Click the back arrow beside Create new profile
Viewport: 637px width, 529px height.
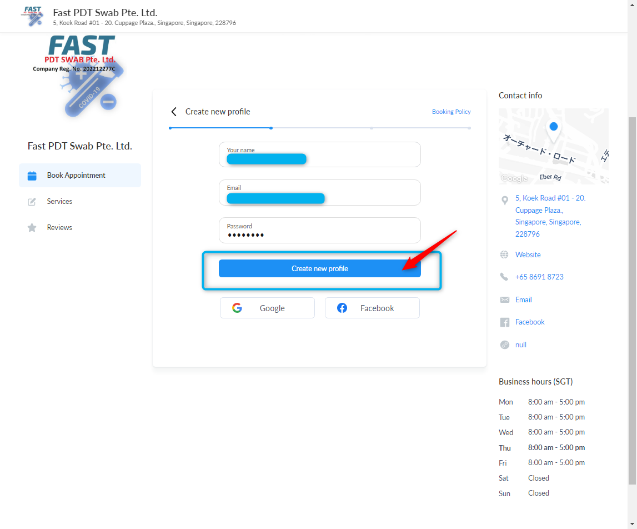tap(174, 112)
